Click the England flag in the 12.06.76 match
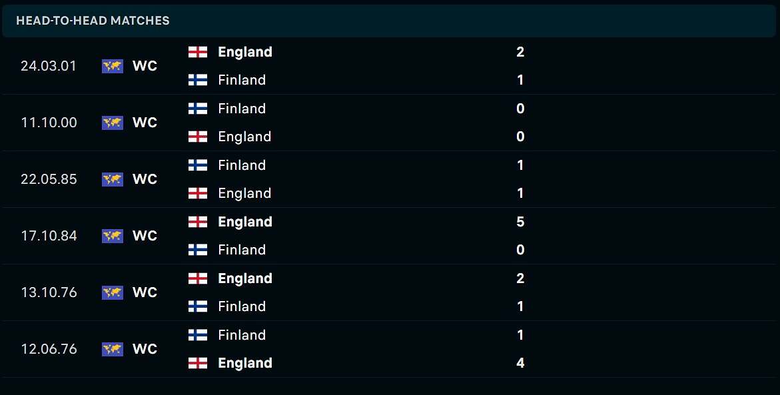This screenshot has height=395, width=780. 198,363
